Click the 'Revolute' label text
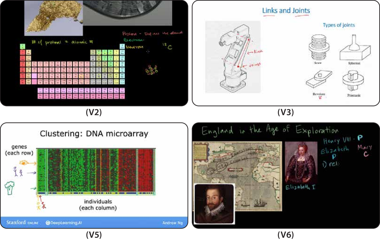 [x=319, y=94]
